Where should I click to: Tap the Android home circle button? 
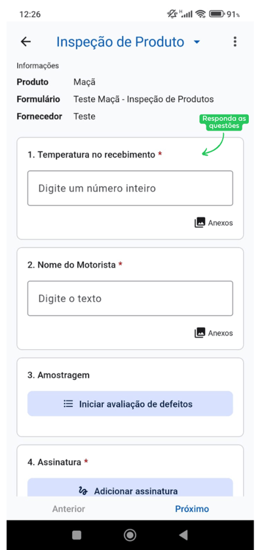pyautogui.click(x=130, y=534)
